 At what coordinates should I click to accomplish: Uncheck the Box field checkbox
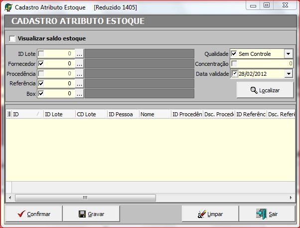(x=41, y=93)
